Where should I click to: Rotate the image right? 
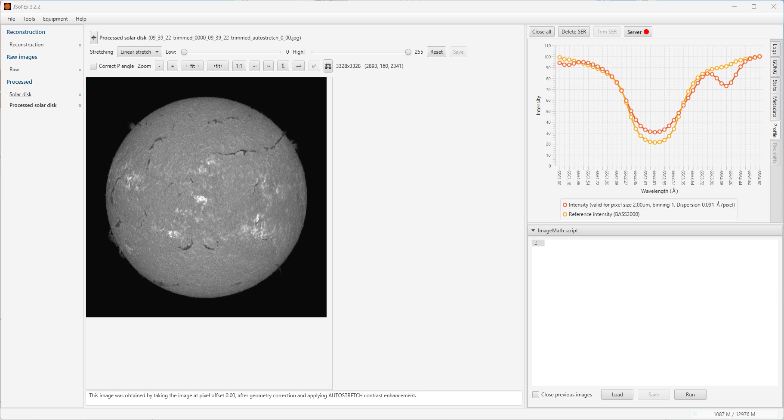pyautogui.click(x=269, y=66)
